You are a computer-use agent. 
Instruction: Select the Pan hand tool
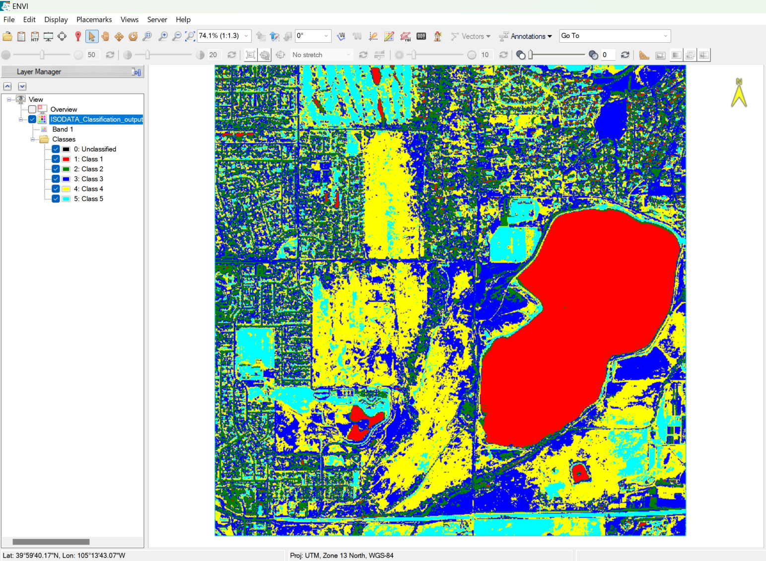[x=105, y=36]
